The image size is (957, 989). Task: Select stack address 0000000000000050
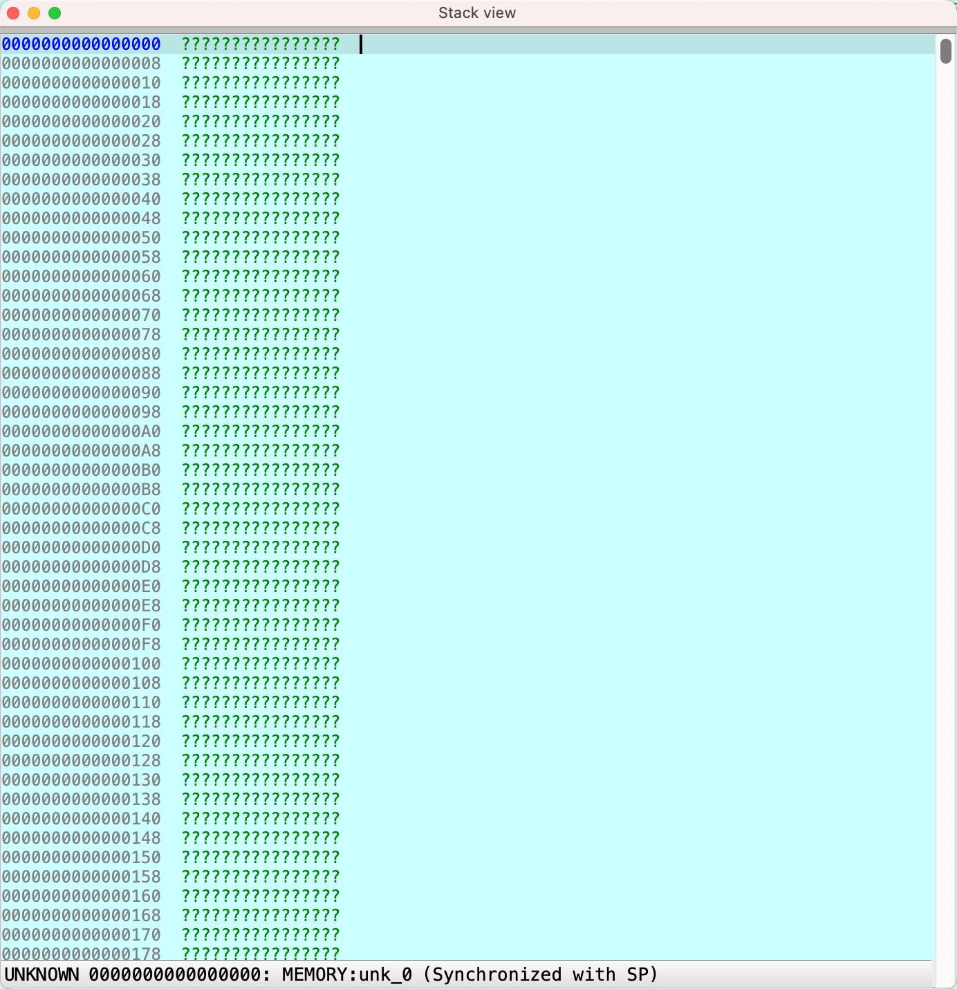82,238
